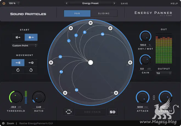Select counter-clockwise rotation movement icon
This screenshot has width=181, height=126.
point(31,70)
